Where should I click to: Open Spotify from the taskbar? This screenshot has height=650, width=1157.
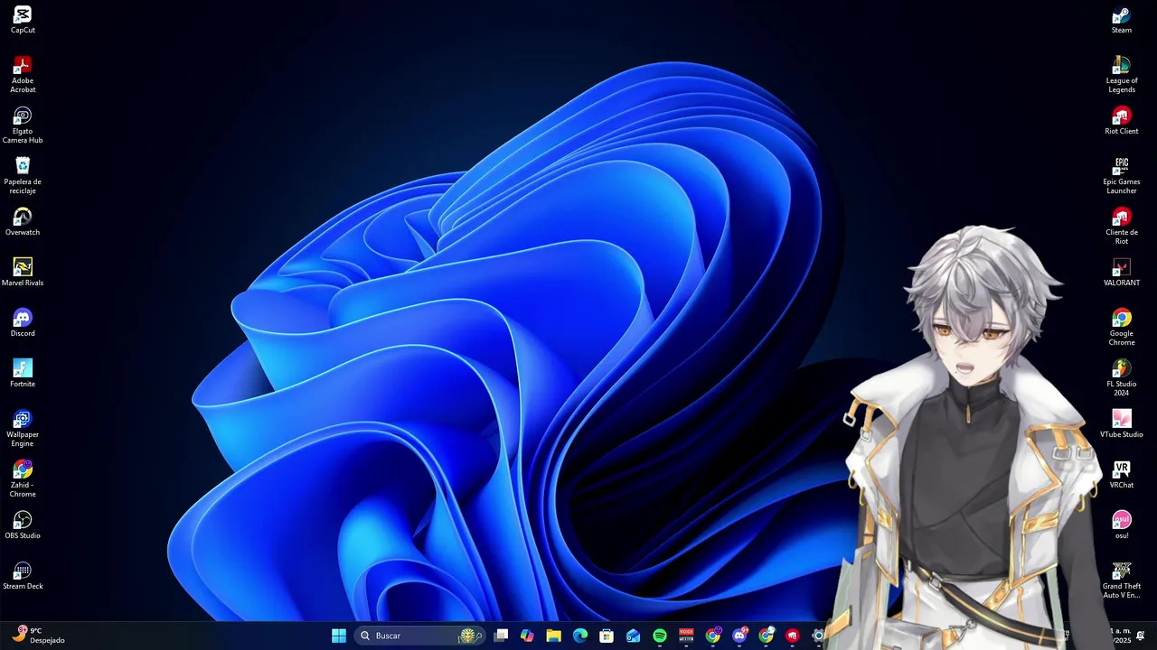[660, 636]
